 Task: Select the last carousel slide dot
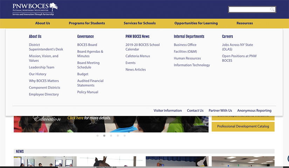click(x=124, y=136)
